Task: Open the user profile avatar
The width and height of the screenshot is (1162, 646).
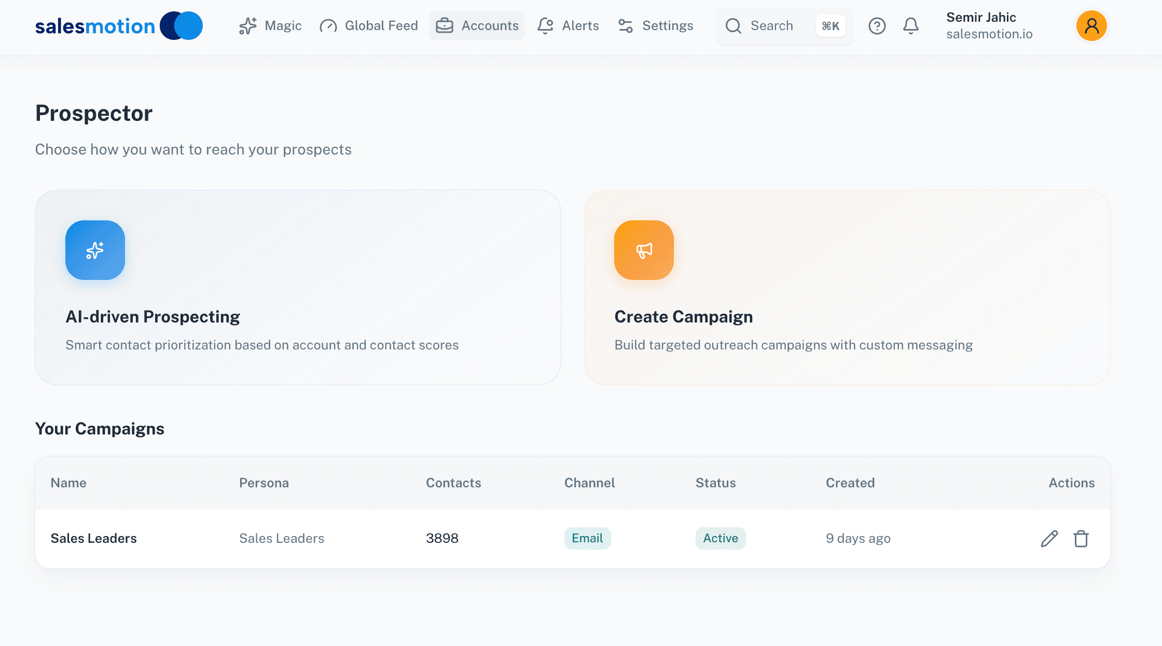Action: (x=1091, y=25)
